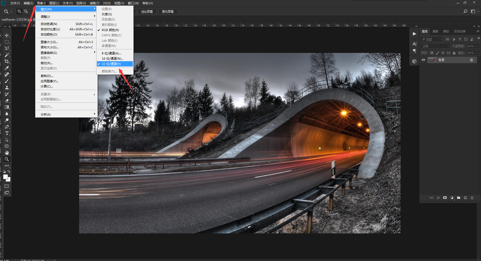Screen dimensions: 481x261
Task: Pick the Clone Stamp tool
Action: 7,88
